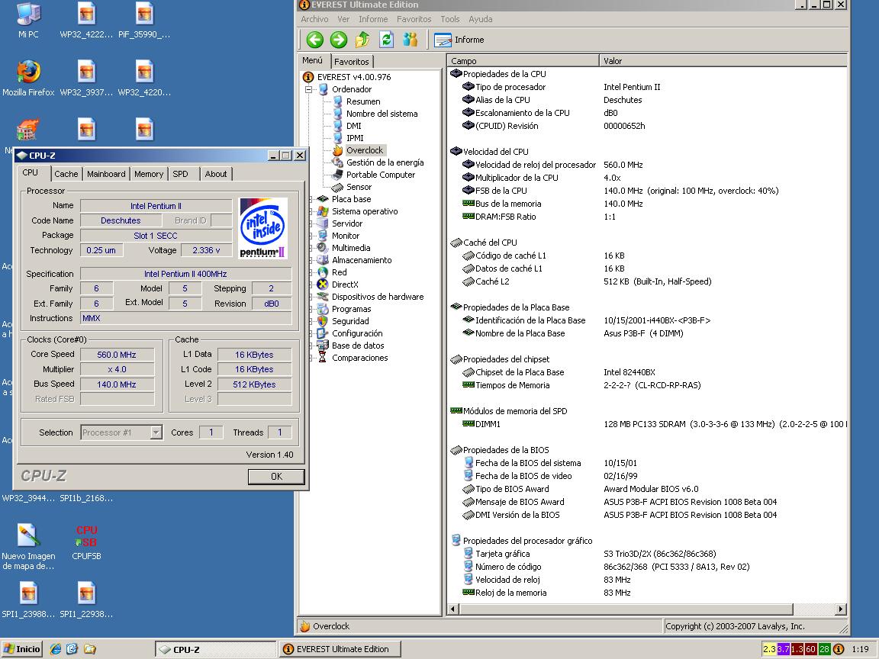Select the CPUFSB desktop icon

(86, 542)
